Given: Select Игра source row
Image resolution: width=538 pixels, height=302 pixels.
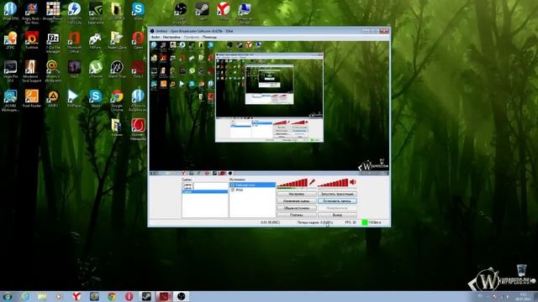Looking at the screenshot, I should coord(252,190).
